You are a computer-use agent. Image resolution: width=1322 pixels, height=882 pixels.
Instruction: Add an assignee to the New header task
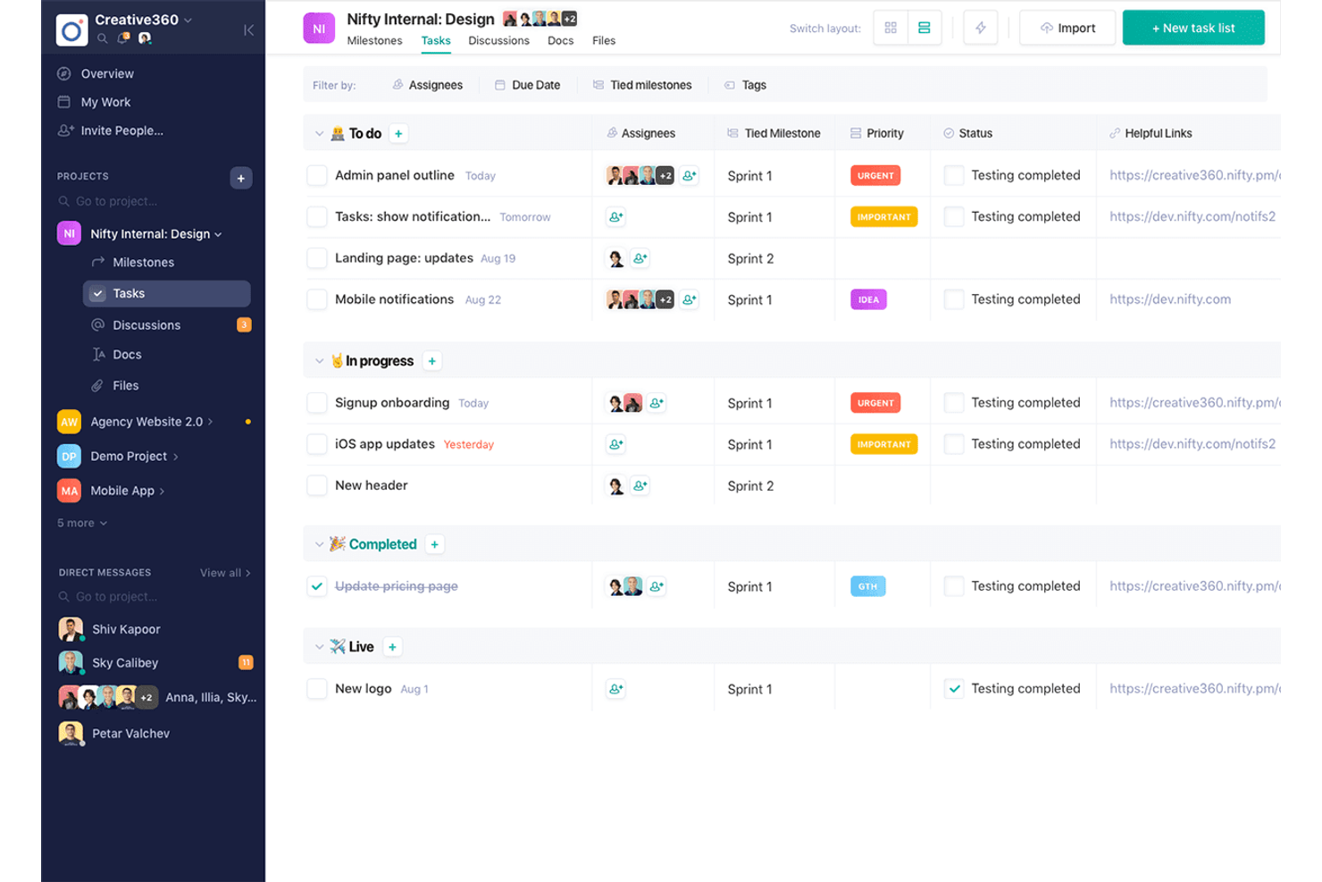coord(640,485)
